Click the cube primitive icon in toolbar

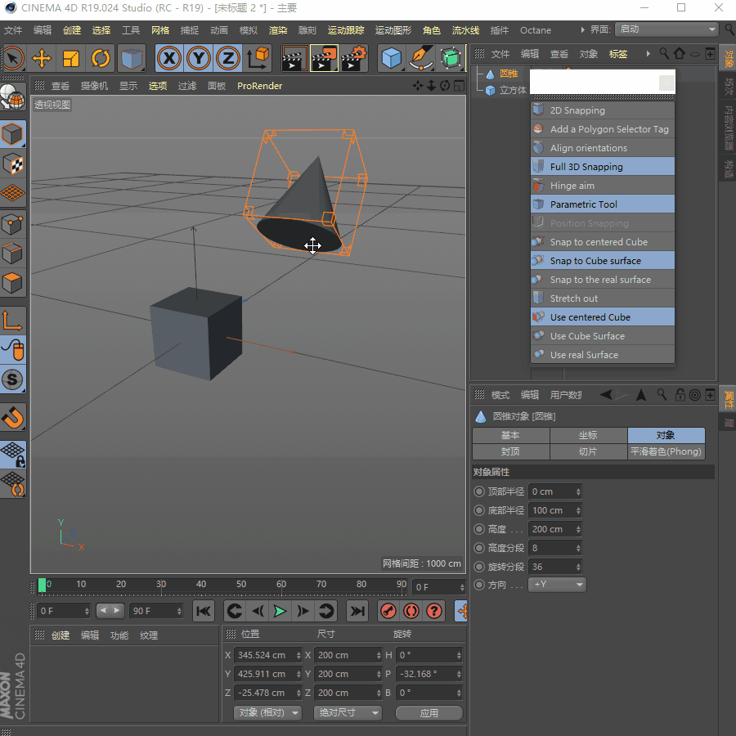pos(393,58)
